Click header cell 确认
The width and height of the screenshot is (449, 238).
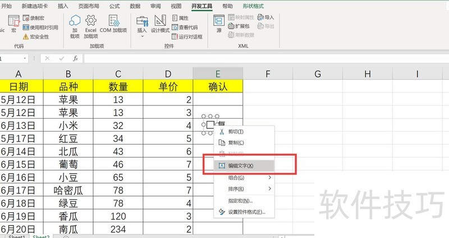click(x=218, y=86)
